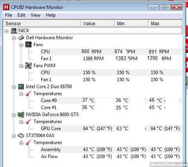Collapse the Dell Hardware Monitor node

point(14,38)
